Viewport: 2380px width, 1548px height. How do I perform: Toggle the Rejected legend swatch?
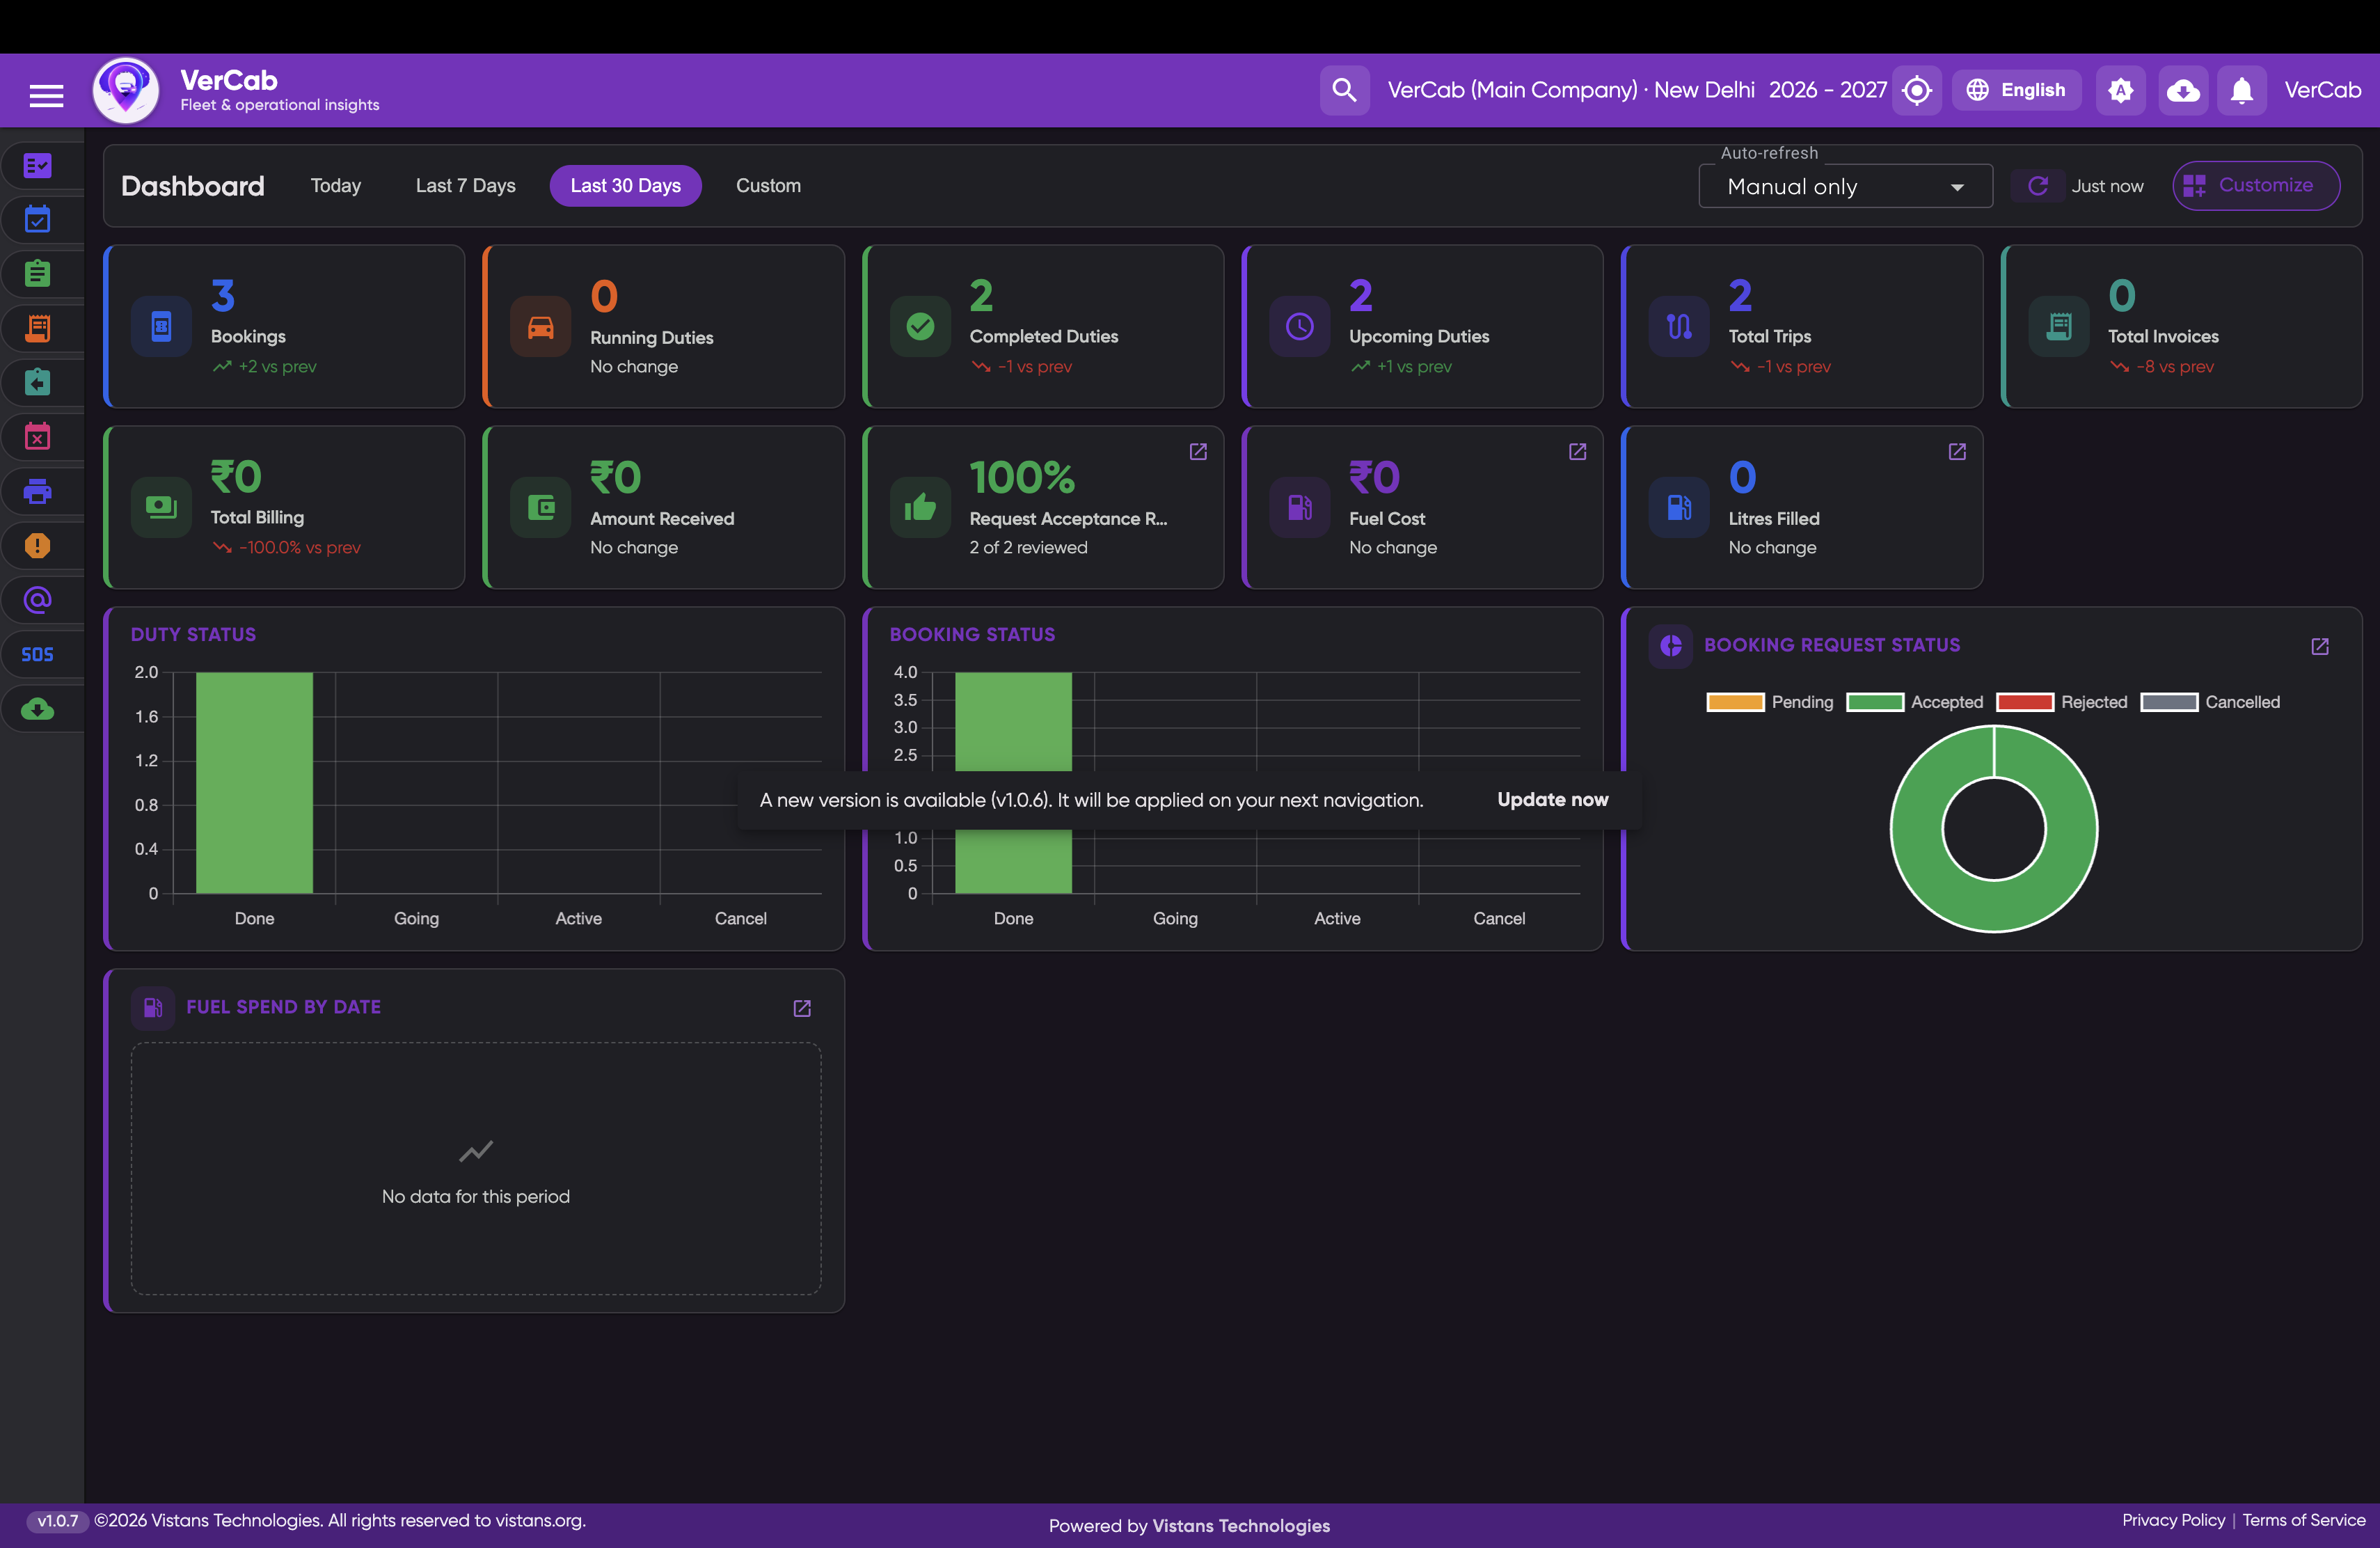[2024, 702]
